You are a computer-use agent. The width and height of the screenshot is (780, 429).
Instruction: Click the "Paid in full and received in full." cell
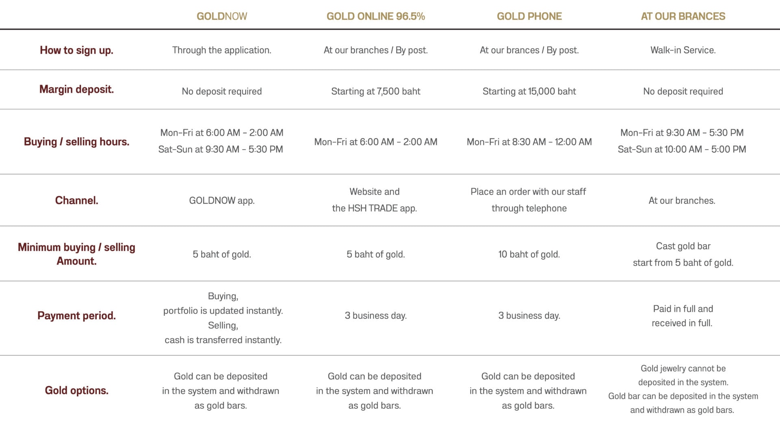682,316
